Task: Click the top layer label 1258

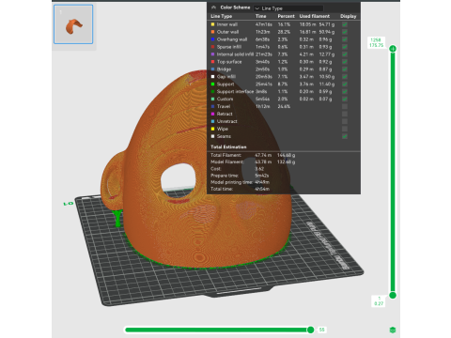Action: pyautogui.click(x=376, y=40)
